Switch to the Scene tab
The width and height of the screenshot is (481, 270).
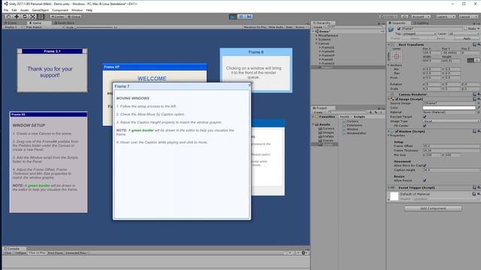pos(11,23)
